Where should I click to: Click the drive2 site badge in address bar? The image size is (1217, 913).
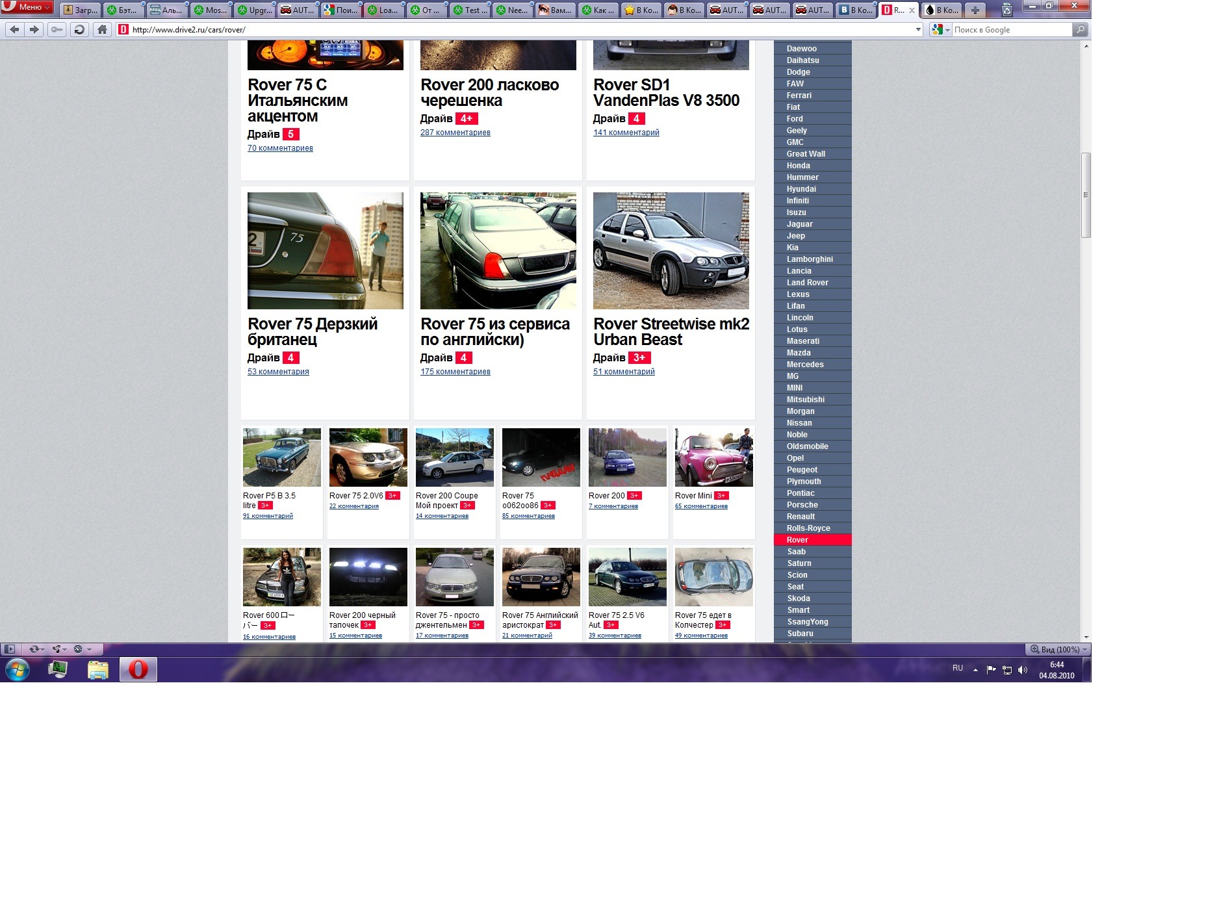coord(123,29)
